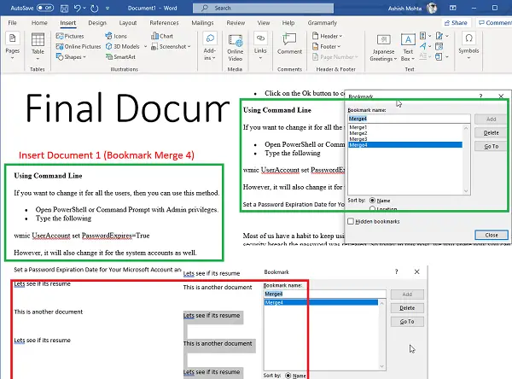Click the Save icon in title bar

(x=64, y=9)
